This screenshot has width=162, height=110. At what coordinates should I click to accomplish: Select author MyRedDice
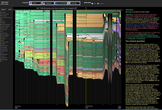[x=4, y=54]
